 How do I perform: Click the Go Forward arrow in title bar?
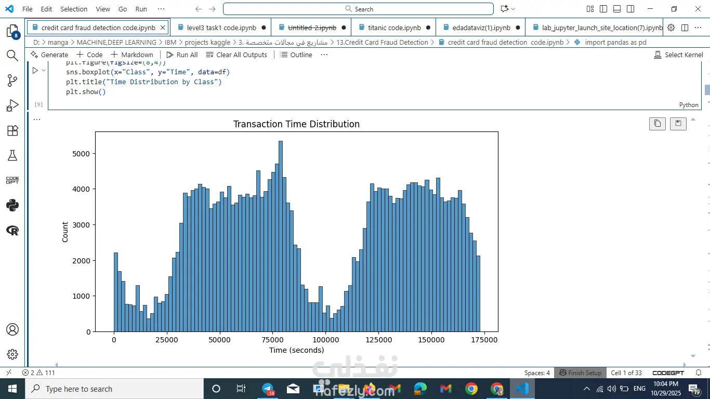[212, 9]
